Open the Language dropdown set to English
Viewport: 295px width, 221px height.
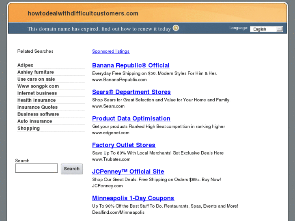[267, 29]
